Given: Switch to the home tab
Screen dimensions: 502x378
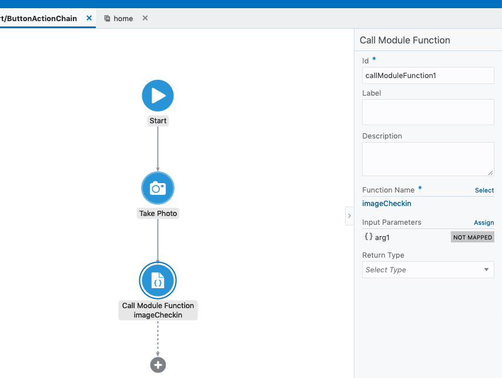Looking at the screenshot, I should click(123, 19).
